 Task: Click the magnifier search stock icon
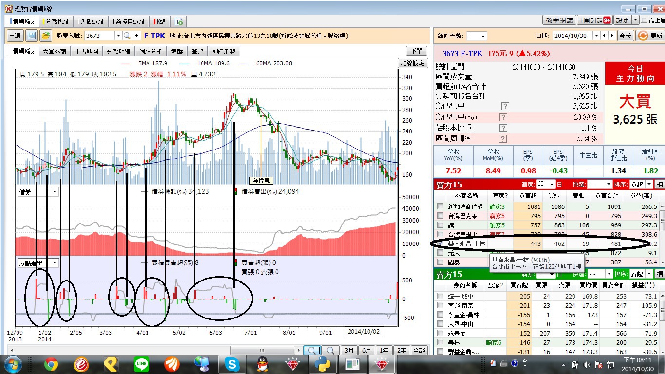(x=127, y=36)
